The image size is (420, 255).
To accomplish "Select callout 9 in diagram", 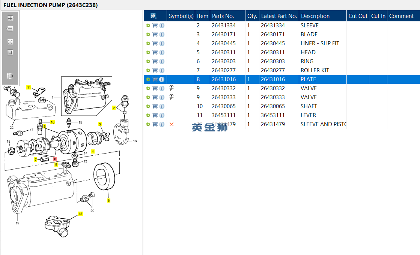I will coord(56,164).
